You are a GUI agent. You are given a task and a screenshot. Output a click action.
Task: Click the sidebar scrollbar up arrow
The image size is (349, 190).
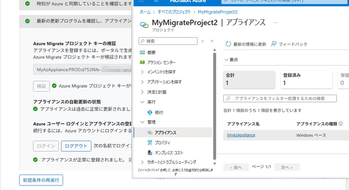214,50
